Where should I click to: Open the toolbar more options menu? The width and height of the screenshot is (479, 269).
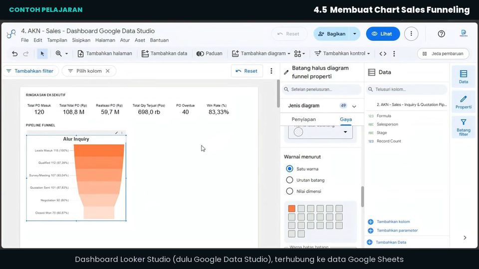point(394,54)
